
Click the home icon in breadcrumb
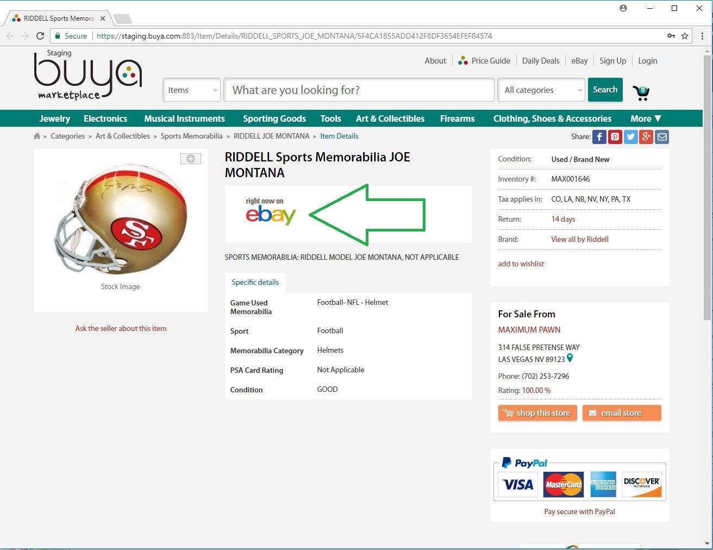[x=37, y=136]
